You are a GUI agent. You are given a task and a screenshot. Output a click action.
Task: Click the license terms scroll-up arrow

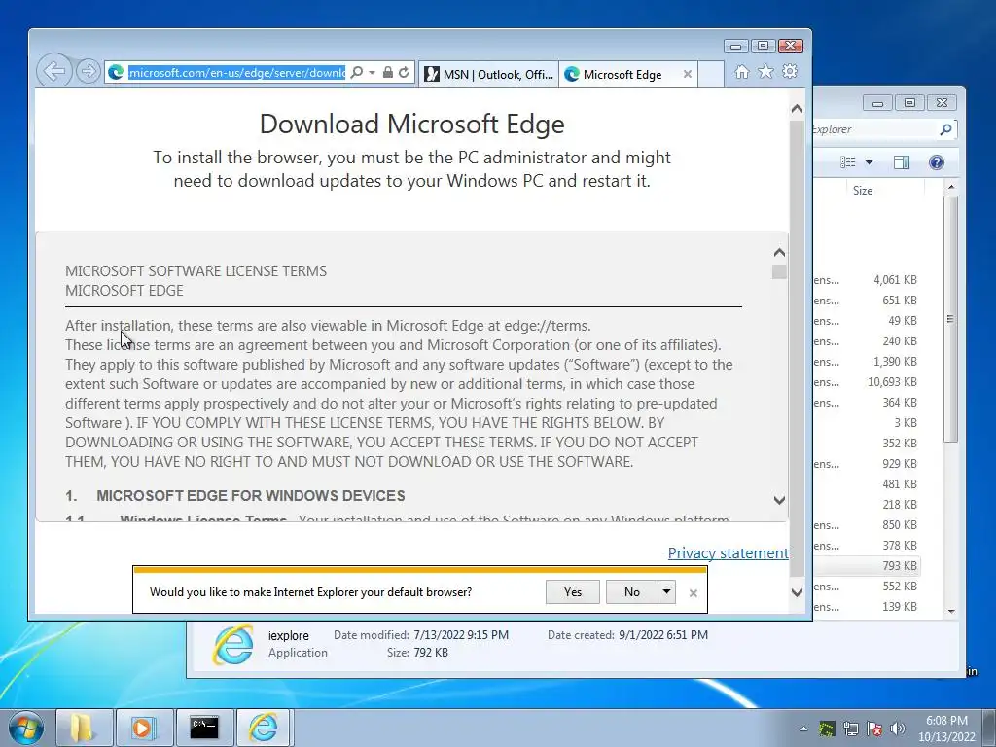(x=779, y=253)
